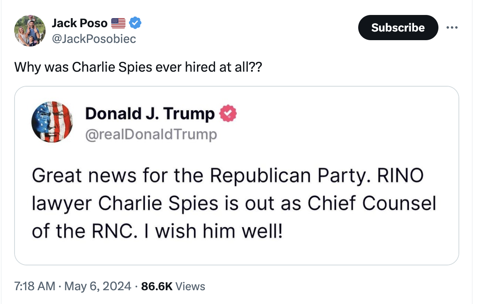The image size is (486, 304).
Task: Click 'I wish him well!' in the quote
Action: [218, 231]
